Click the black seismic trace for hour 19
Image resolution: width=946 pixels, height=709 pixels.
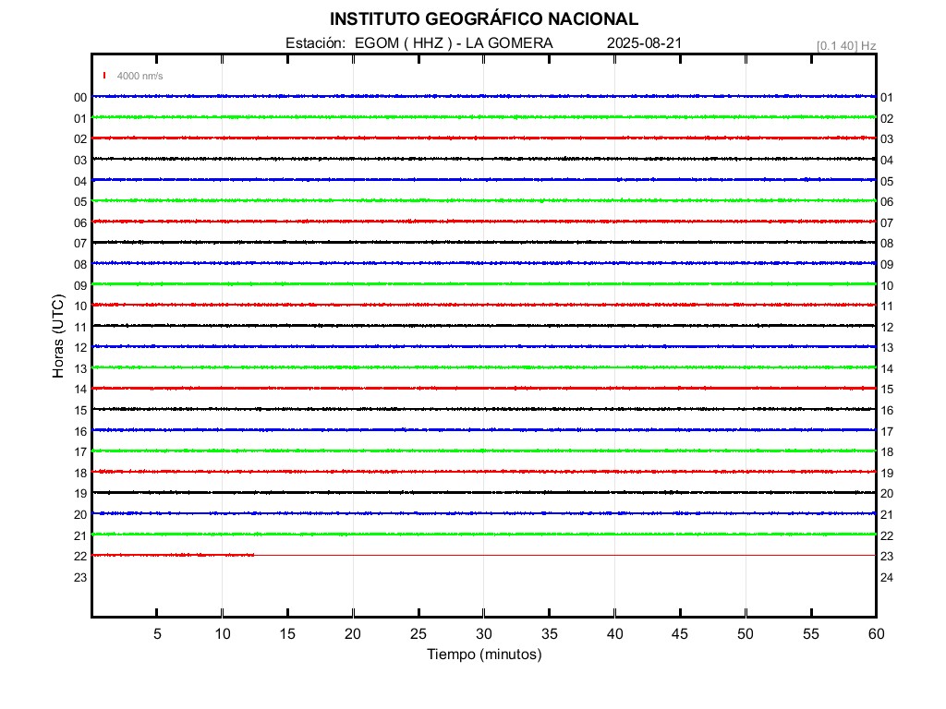tap(484, 493)
